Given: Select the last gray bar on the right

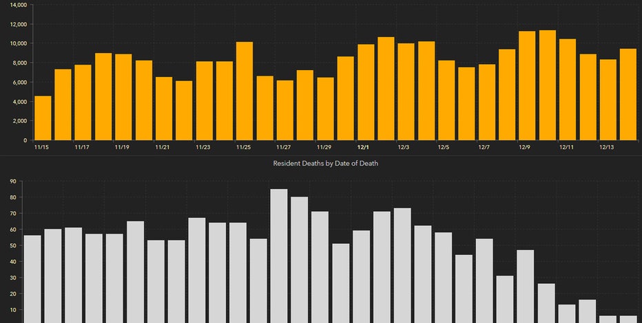Looking at the screenshot, I should [x=628, y=319].
